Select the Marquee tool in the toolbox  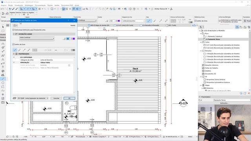(3, 31)
